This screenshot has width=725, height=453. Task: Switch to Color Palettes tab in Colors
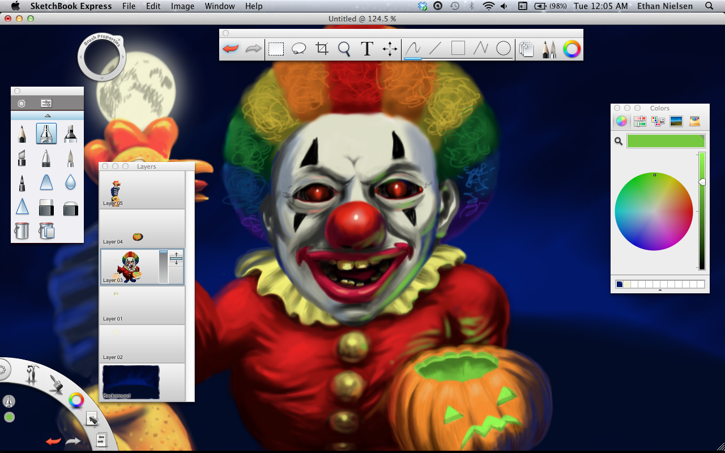(658, 121)
